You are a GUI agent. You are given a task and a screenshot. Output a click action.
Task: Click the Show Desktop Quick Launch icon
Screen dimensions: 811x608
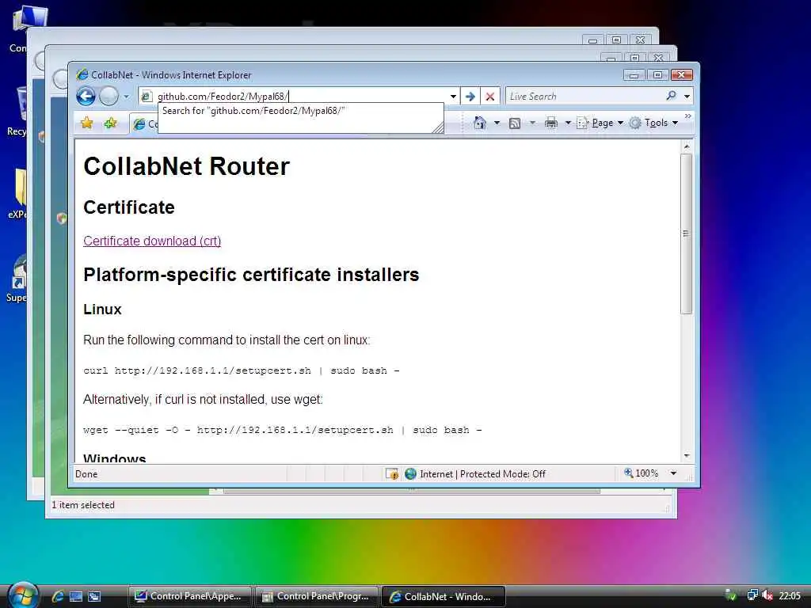(75, 596)
